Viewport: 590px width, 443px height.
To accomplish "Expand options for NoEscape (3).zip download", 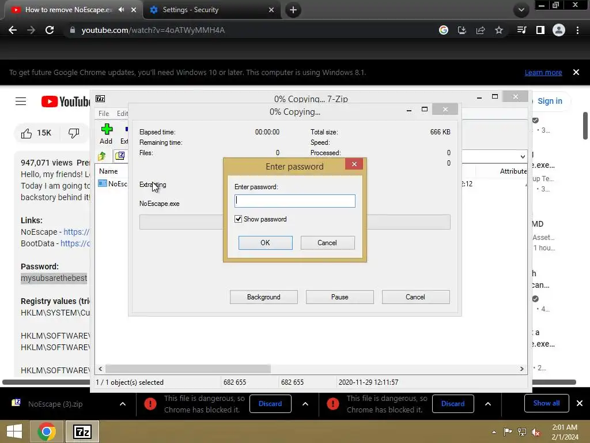I will pos(123,404).
